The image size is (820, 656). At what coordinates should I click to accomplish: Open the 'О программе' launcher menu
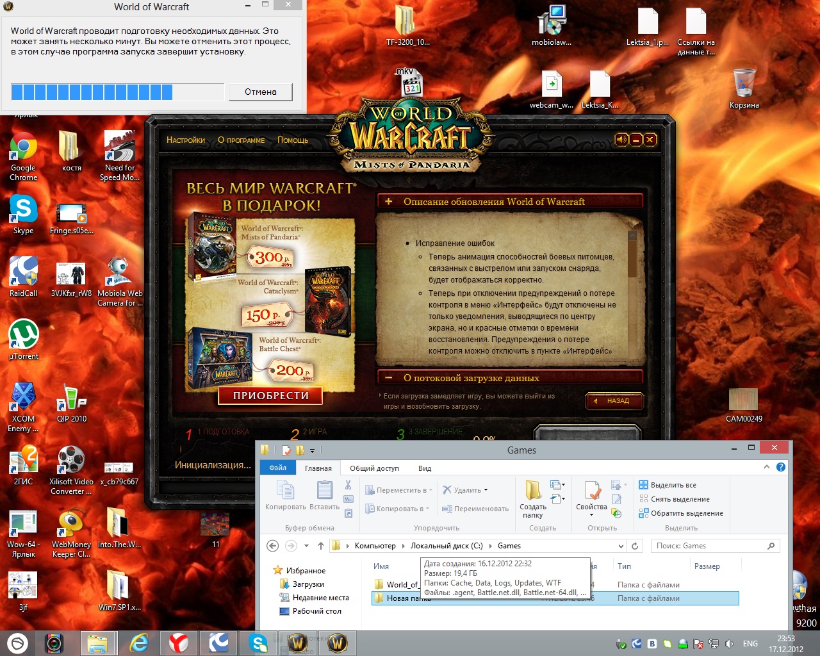(x=241, y=140)
